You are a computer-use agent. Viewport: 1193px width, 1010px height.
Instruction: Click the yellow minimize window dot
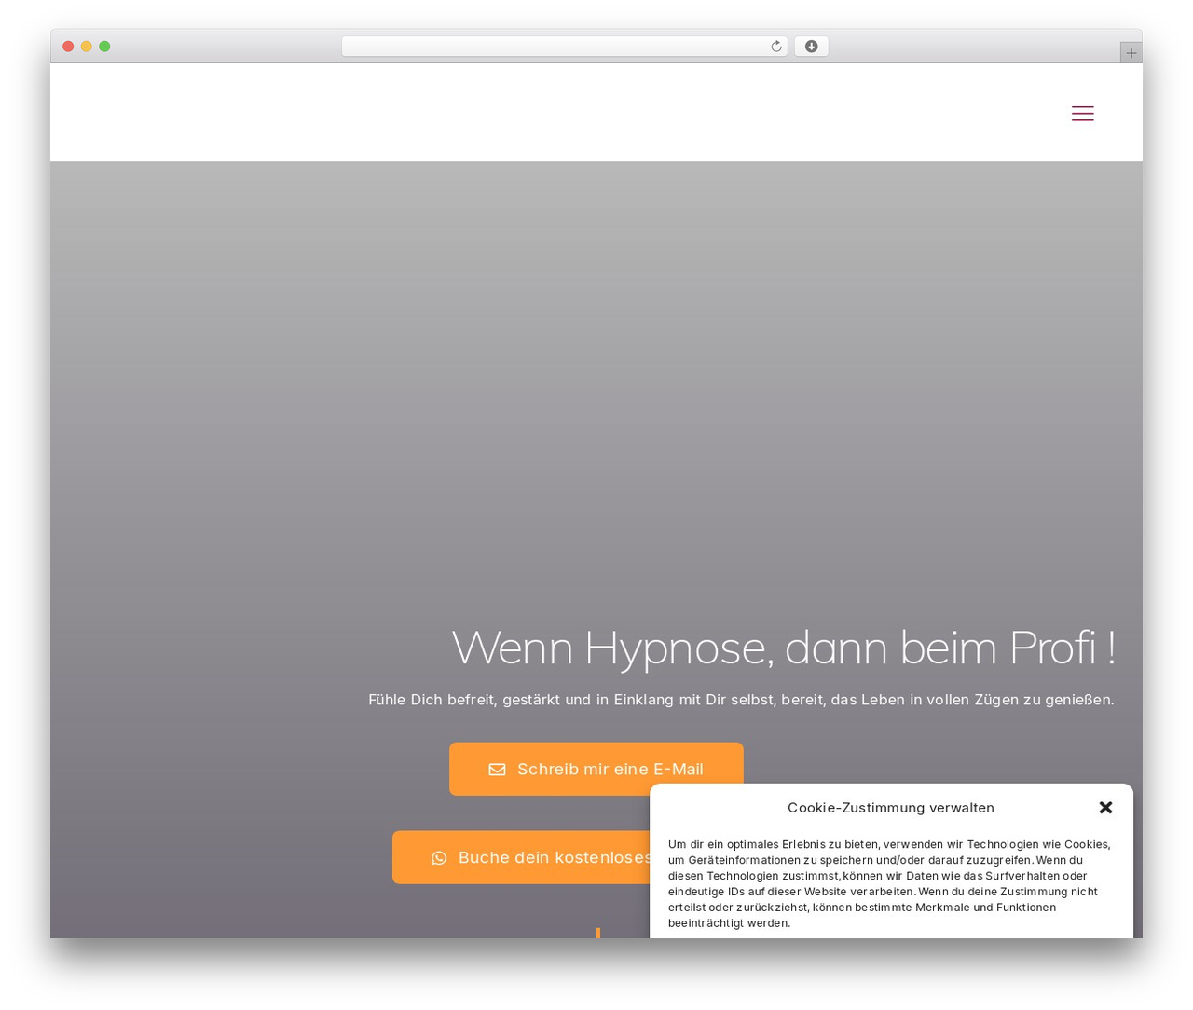87,47
